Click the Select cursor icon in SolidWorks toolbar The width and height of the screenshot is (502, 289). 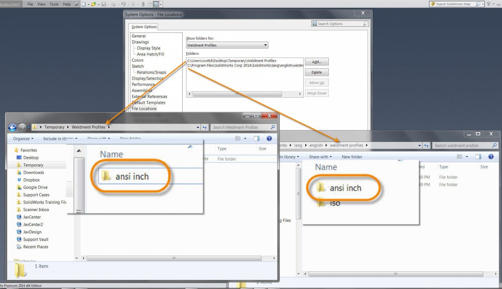pyautogui.click(x=133, y=4)
